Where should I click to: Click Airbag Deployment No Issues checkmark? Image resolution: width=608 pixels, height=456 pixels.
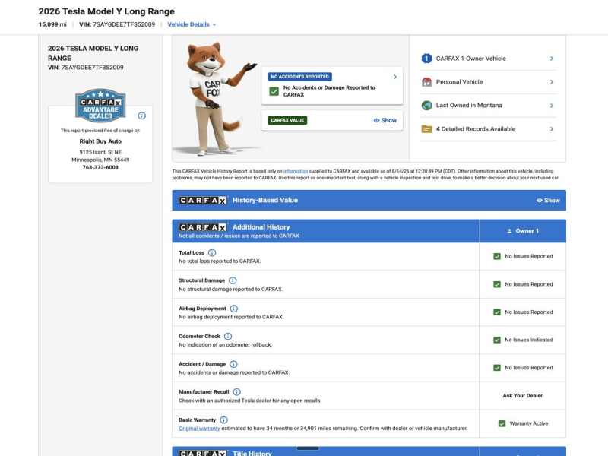(497, 312)
